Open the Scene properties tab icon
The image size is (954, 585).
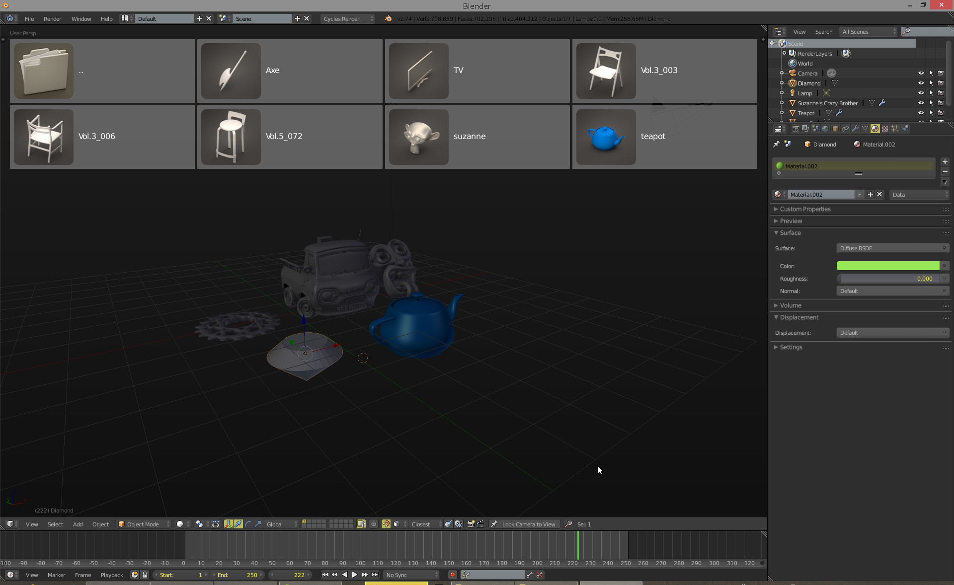815,129
